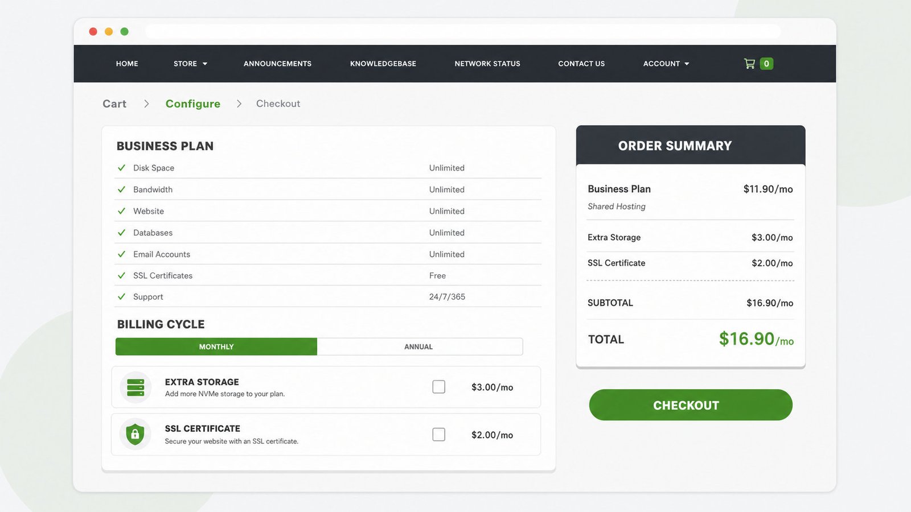Open Contact Us page
The image size is (911, 512).
tap(581, 64)
